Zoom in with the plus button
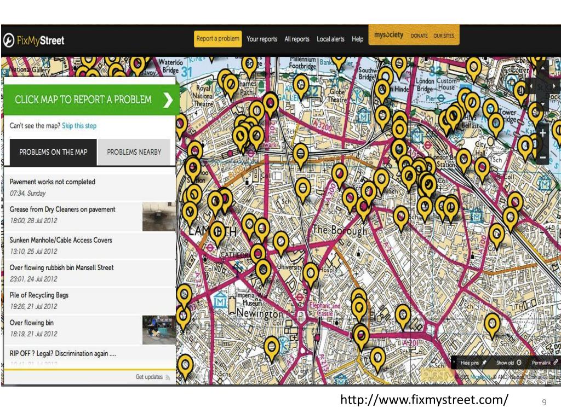This screenshot has height=420, width=561. (x=542, y=133)
